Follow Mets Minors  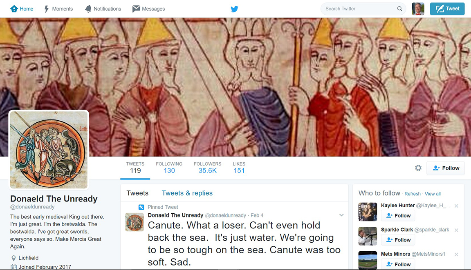[398, 264]
